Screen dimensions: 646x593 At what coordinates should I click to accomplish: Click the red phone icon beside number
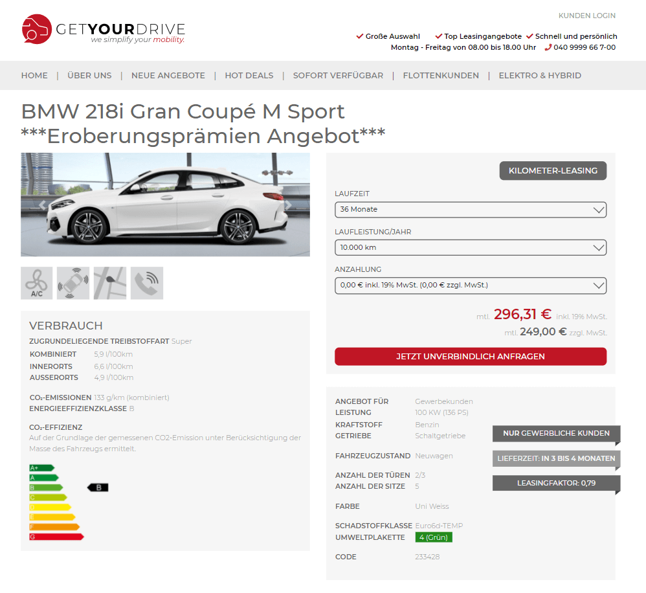click(x=548, y=47)
